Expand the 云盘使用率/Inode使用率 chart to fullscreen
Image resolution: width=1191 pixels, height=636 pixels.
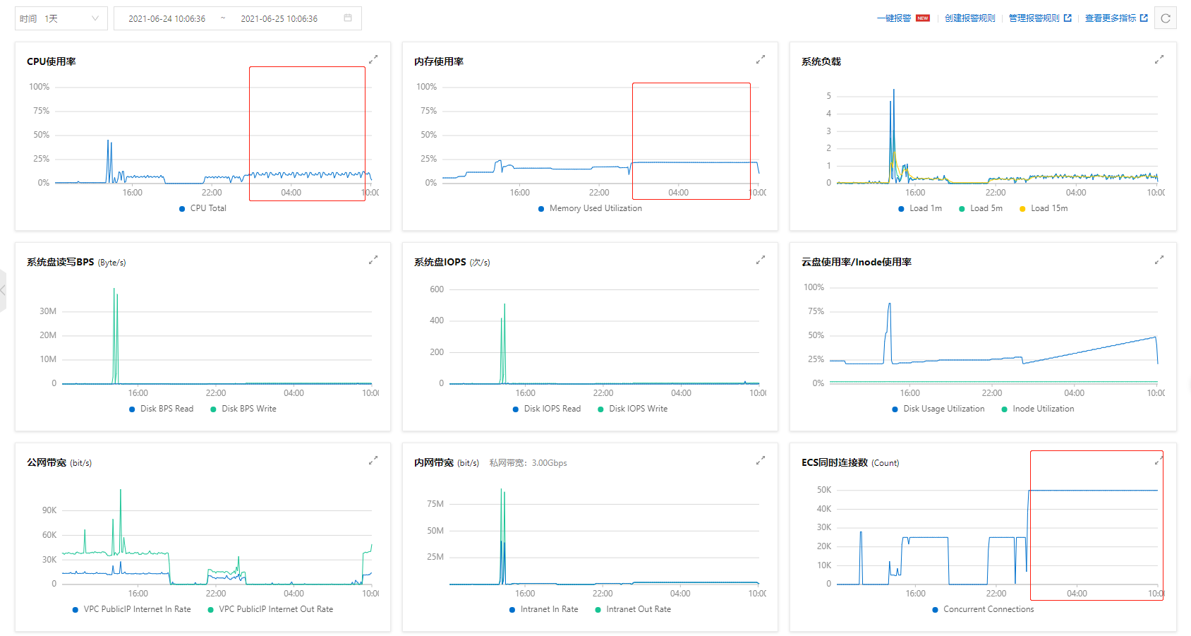[x=1159, y=260]
